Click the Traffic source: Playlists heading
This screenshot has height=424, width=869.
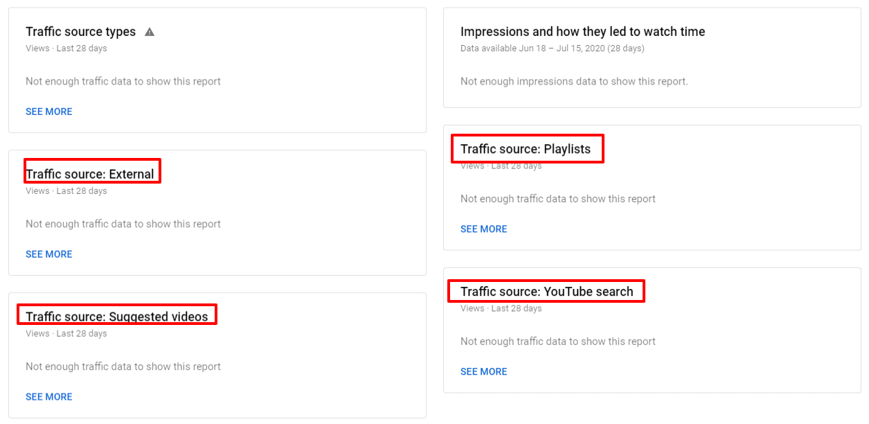[x=526, y=149]
